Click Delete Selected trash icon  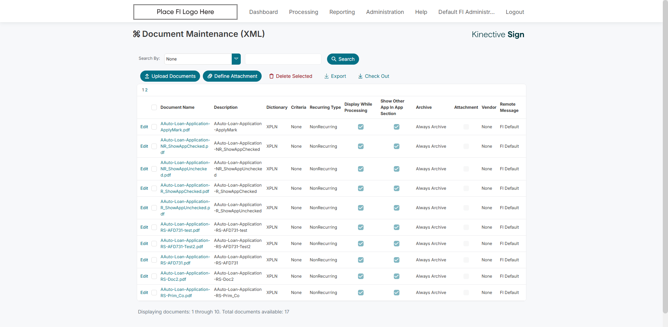[271, 76]
